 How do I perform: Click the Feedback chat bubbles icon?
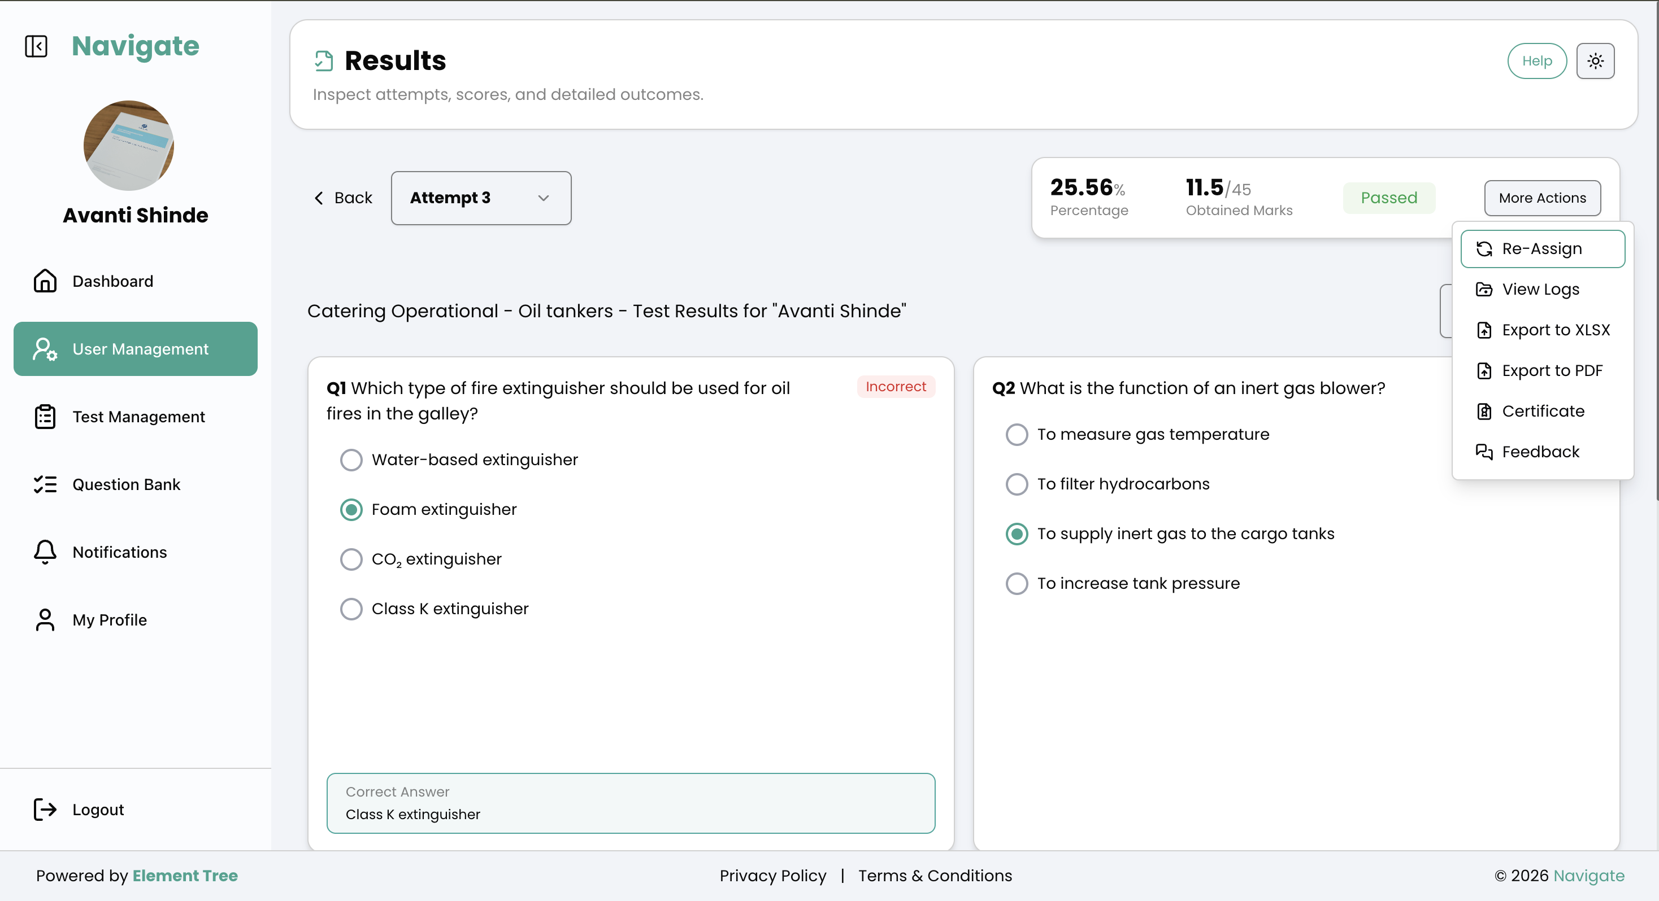pos(1484,452)
